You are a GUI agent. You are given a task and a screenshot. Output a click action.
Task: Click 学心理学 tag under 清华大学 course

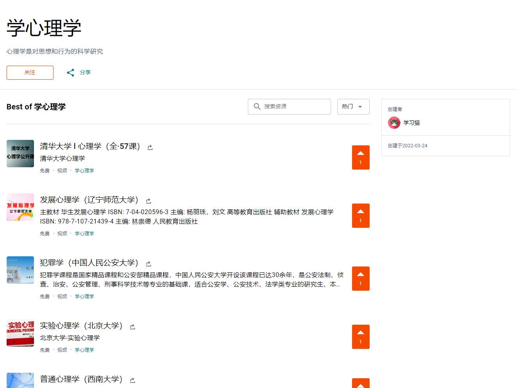(x=84, y=171)
